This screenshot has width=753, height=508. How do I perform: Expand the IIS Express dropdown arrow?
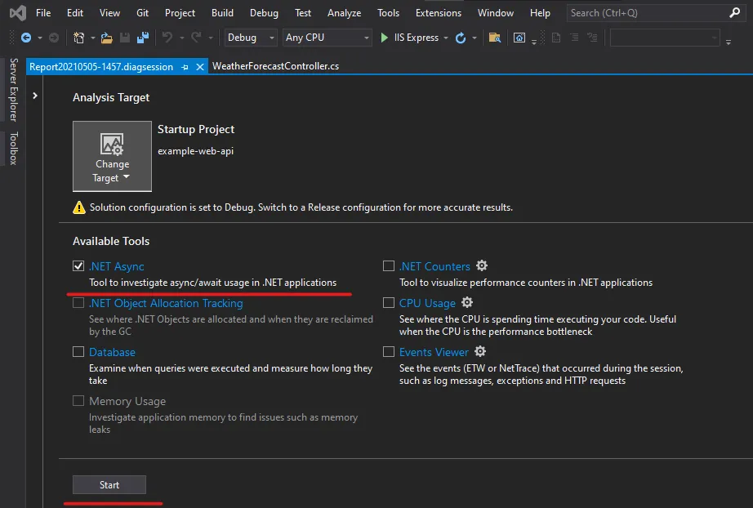point(446,38)
